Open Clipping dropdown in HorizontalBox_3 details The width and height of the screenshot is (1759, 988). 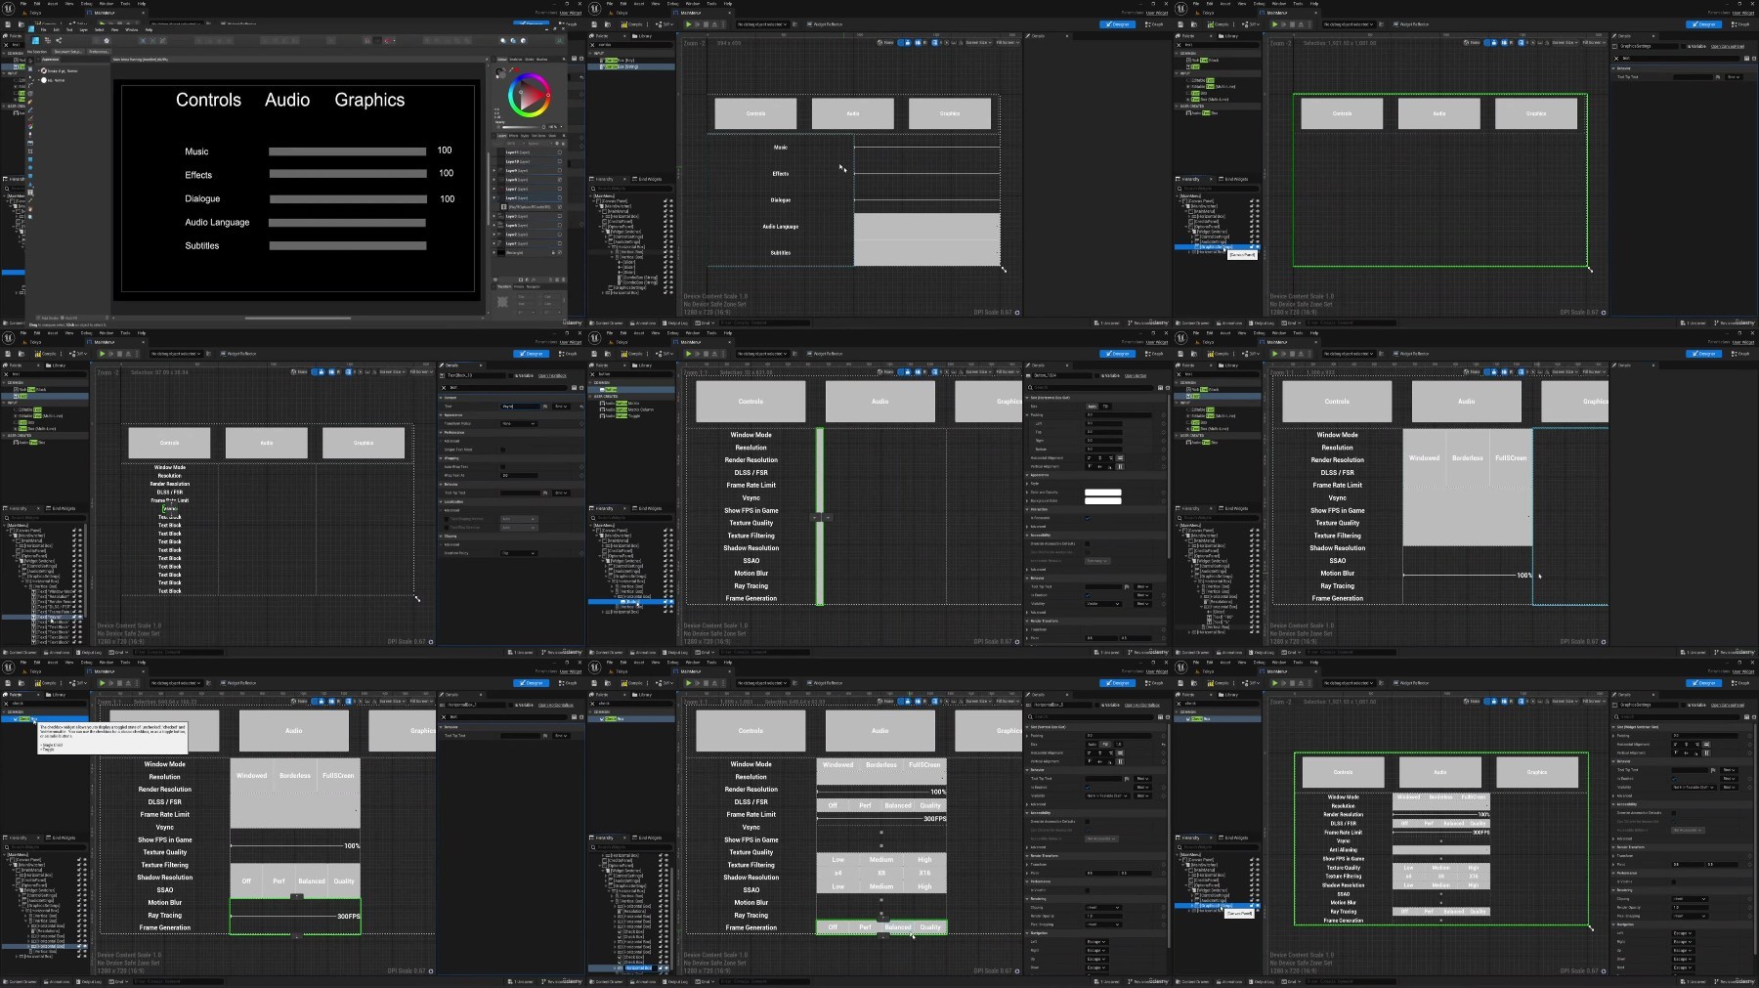point(1103,907)
